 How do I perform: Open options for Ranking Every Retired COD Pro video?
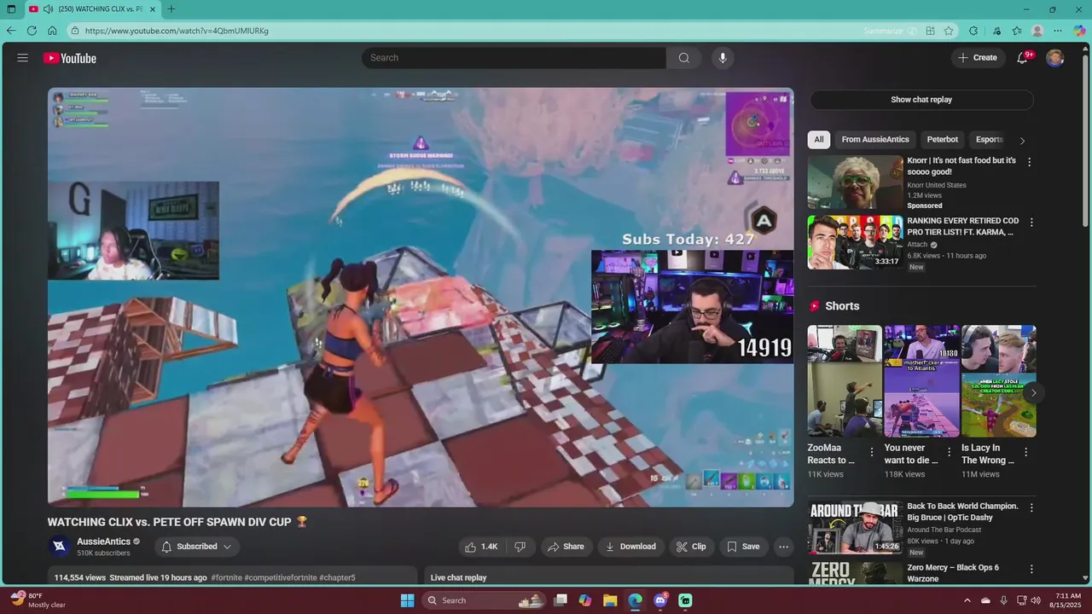click(1031, 223)
